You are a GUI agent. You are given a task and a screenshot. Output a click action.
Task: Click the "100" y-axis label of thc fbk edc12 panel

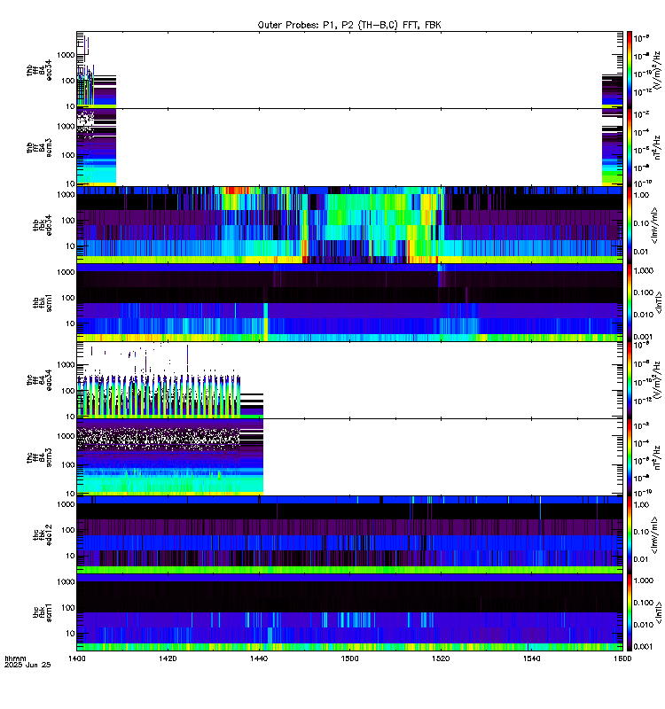click(x=68, y=529)
